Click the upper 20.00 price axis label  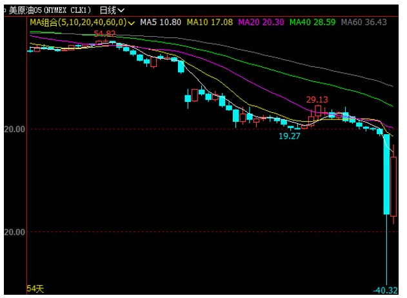coord(14,129)
